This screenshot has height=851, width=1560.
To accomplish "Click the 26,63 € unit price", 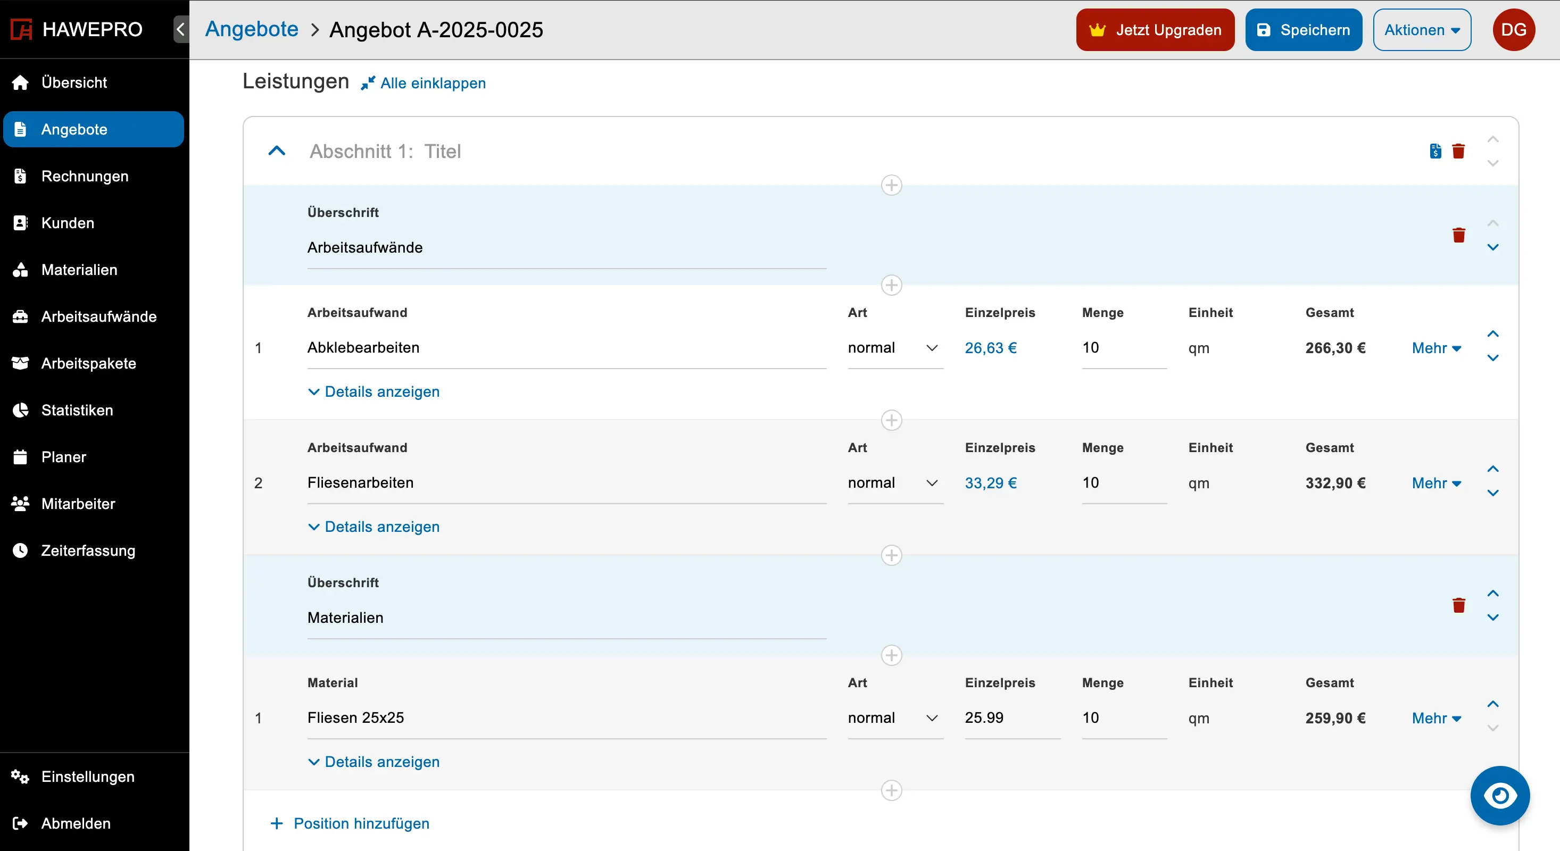I will [991, 348].
